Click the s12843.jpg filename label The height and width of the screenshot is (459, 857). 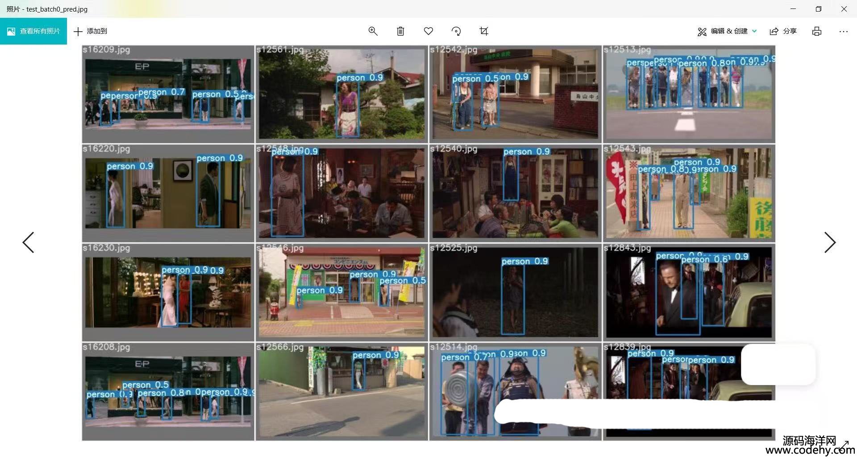pyautogui.click(x=627, y=248)
